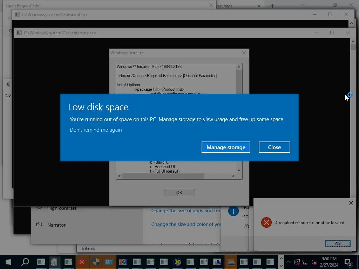Viewport: 359px width, 269px height.
Task: Dismiss the Windows Installer dialog with its X
Action: coord(244,53)
